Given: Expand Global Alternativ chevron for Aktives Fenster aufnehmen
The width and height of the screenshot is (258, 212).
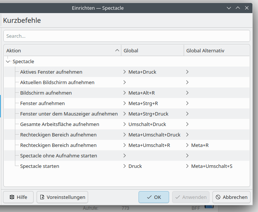Looking at the screenshot, I should point(187,72).
